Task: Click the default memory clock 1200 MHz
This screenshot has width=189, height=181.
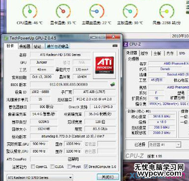Action: point(73,151)
